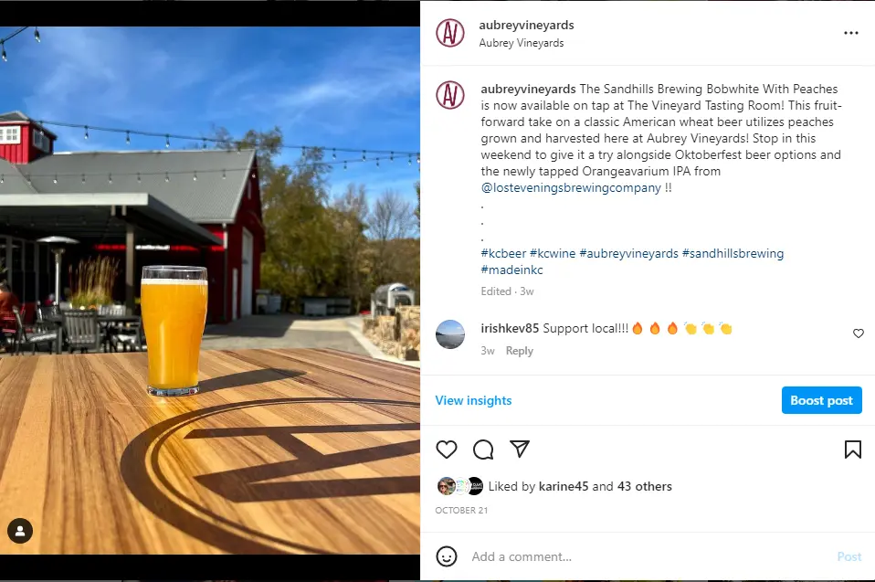Open comments via speech bubble icon

(483, 450)
